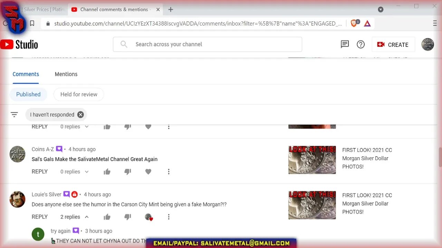
Task: Remove heart from Louie's Silver comment
Action: 149,217
